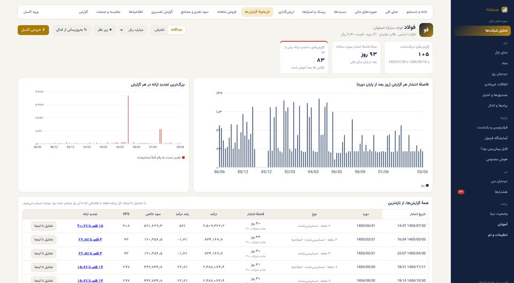Sort by فاصلهٔ انتشار column header

click(255, 214)
